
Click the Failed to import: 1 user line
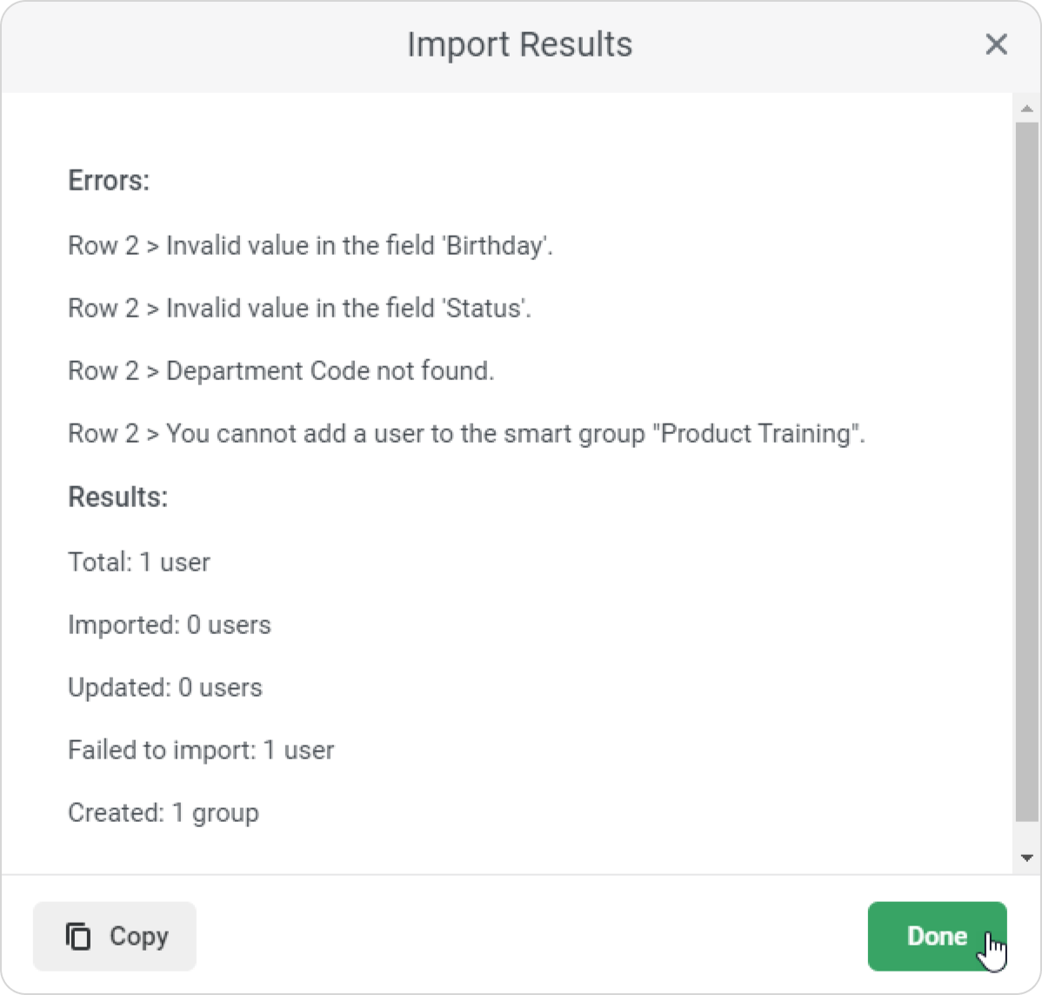click(x=201, y=751)
